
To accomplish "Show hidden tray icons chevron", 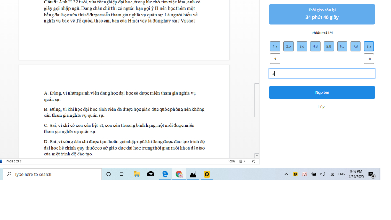I will click(286, 174).
